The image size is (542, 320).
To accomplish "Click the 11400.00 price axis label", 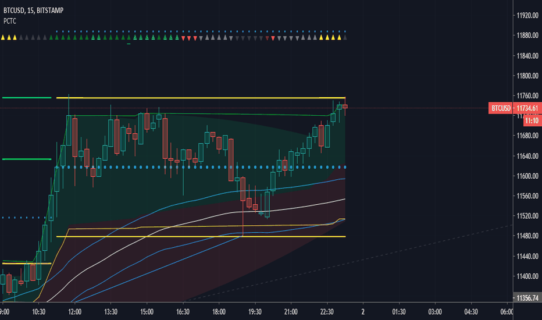I will click(527, 276).
